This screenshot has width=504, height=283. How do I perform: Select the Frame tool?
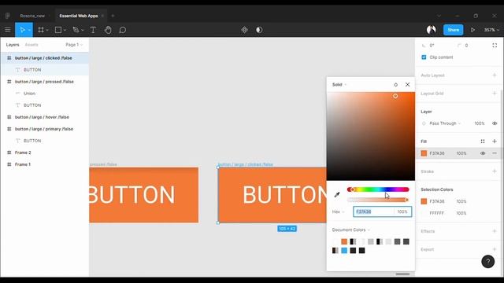point(41,30)
